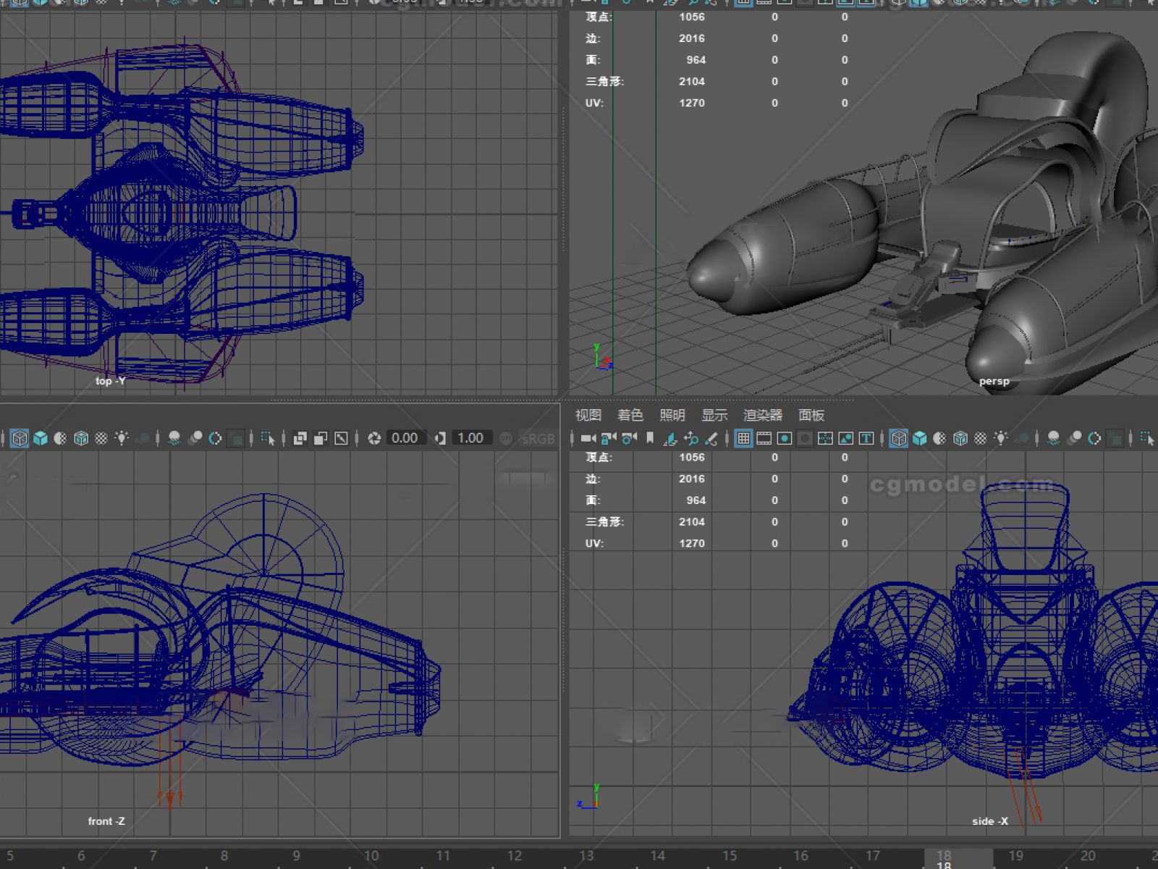Click the Grease Pencil icon in side panel
Image resolution: width=1158 pixels, height=869 pixels.
[x=711, y=438]
